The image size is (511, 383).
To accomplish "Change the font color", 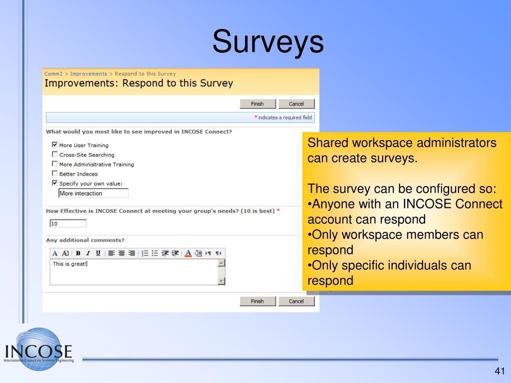I will coord(188,253).
